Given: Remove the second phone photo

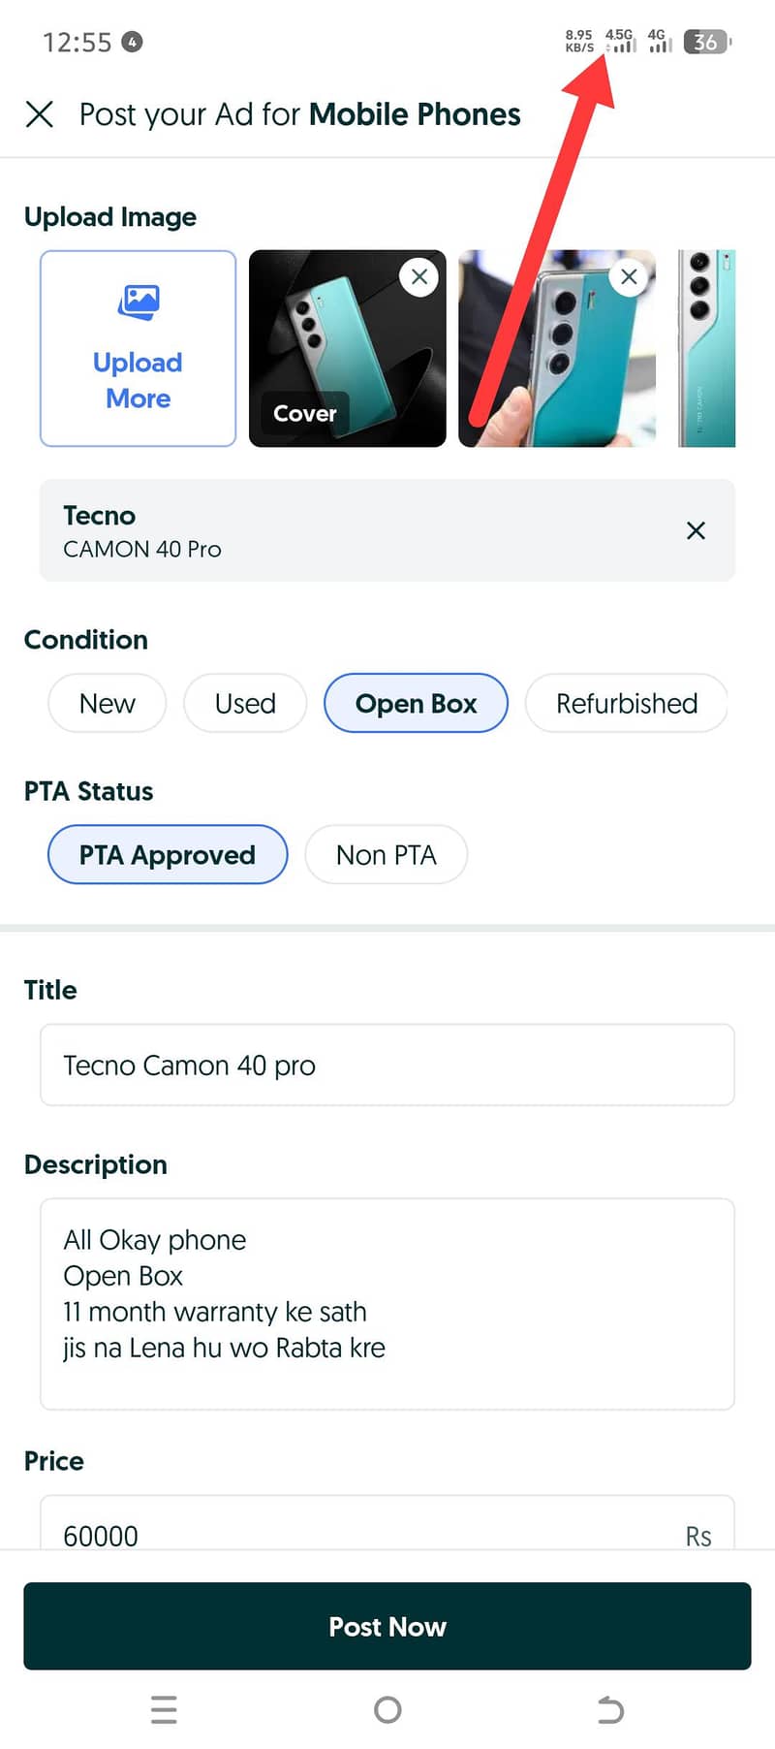Looking at the screenshot, I should [x=629, y=277].
